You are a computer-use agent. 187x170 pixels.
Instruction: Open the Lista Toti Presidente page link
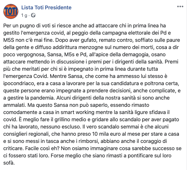pyautogui.click(x=46, y=8)
